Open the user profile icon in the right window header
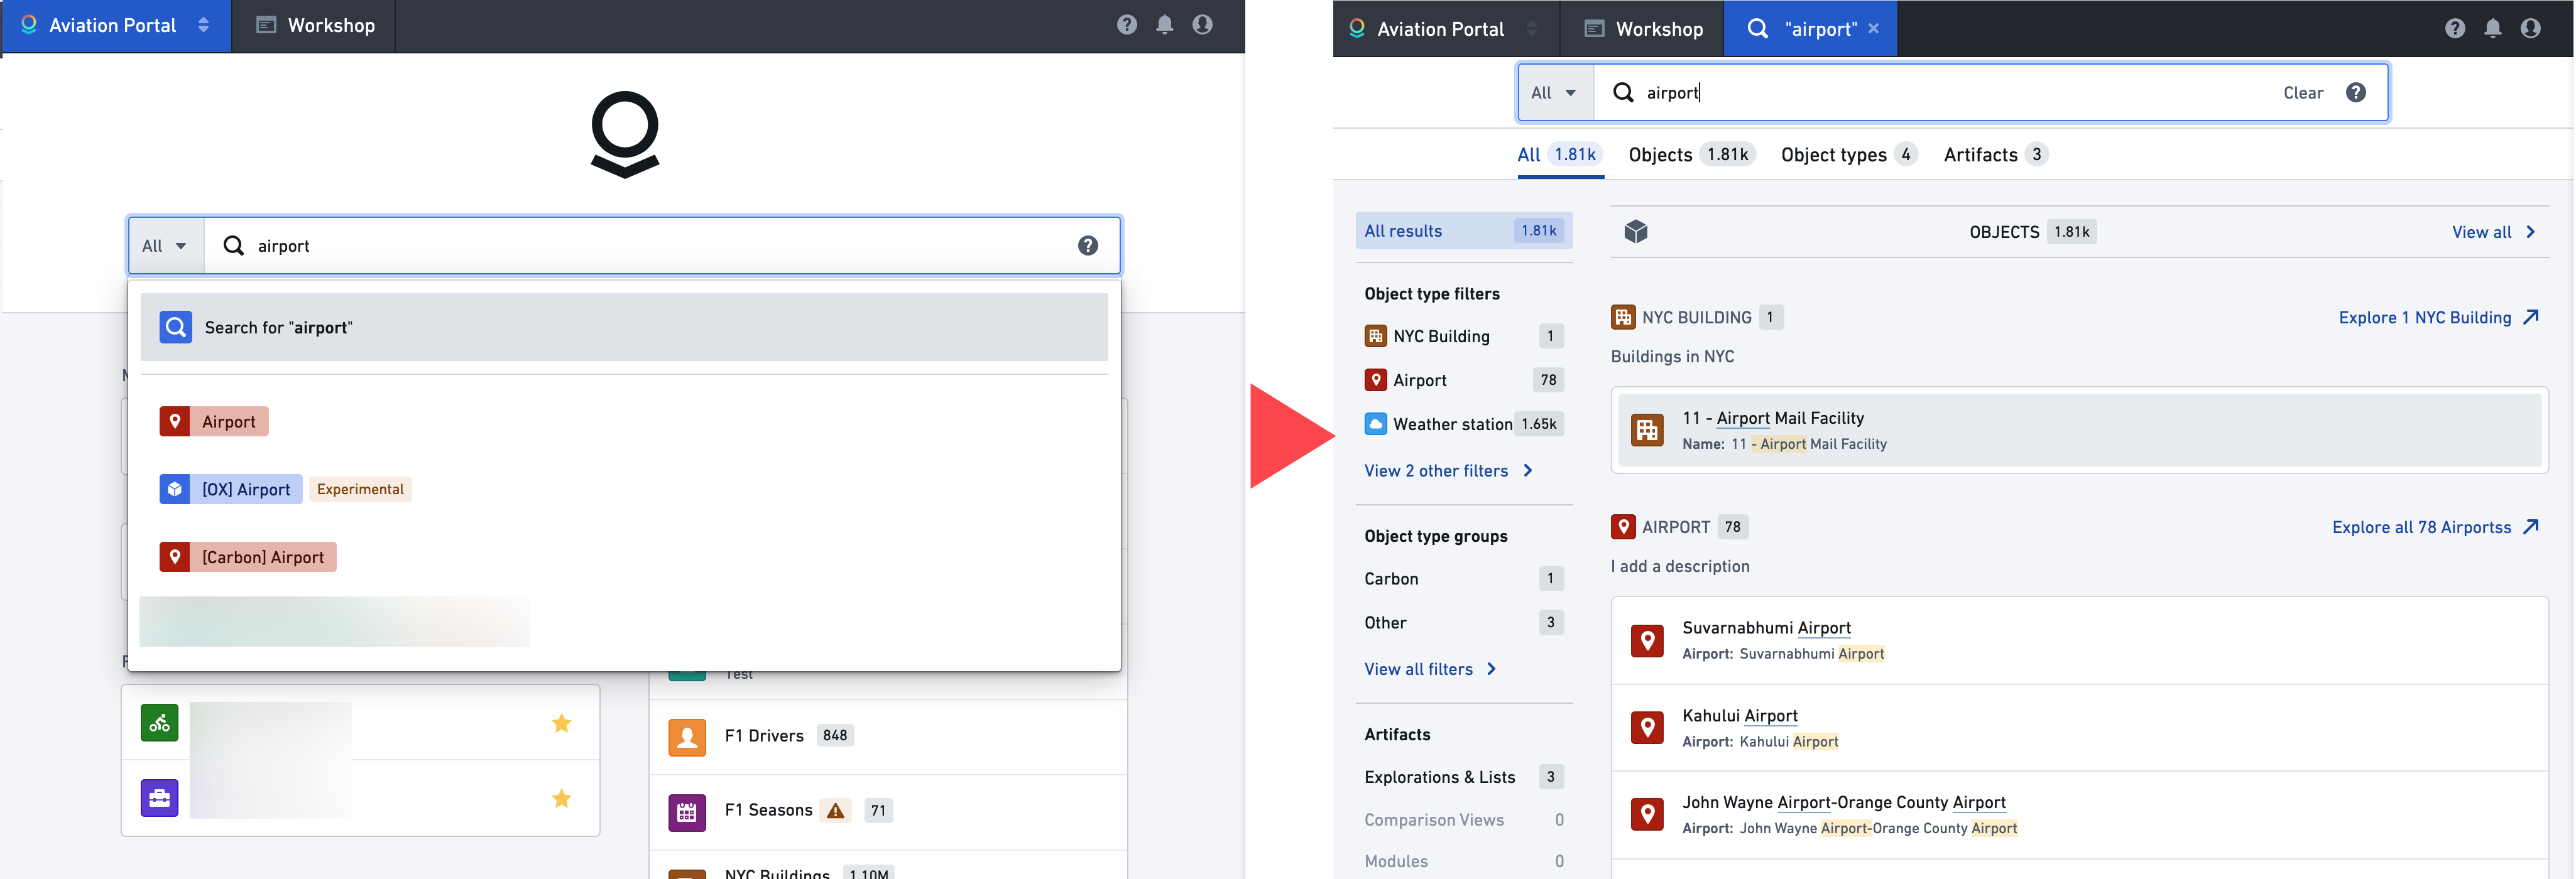This screenshot has height=879, width=2576. pyautogui.click(x=2531, y=29)
